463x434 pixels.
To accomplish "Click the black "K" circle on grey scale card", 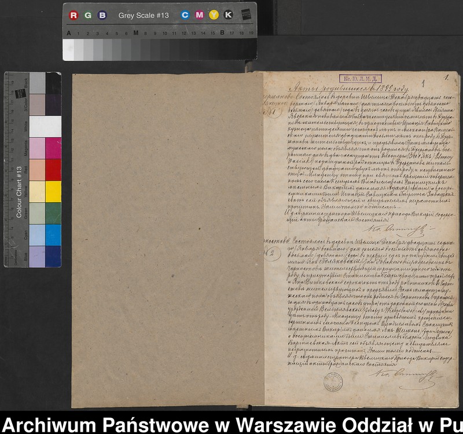I will (228, 15).
